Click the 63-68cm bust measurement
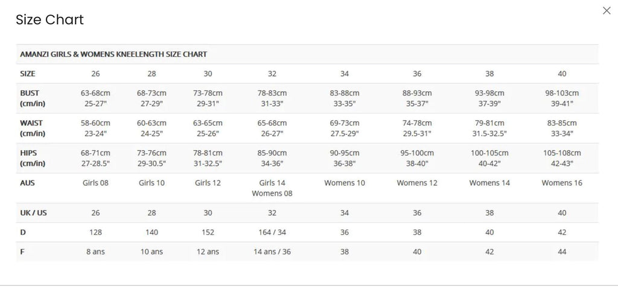Image resolution: width=618 pixels, height=292 pixels. (95, 94)
